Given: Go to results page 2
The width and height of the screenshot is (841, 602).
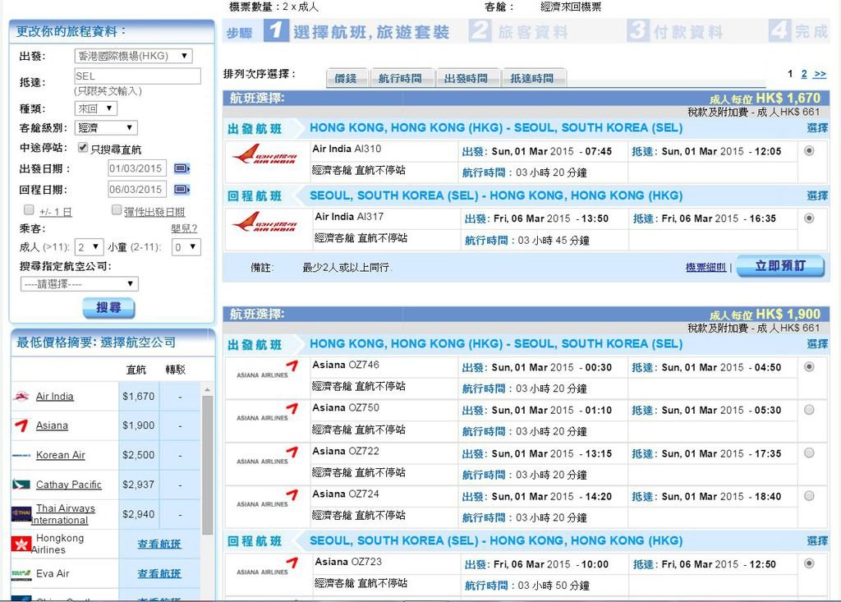Looking at the screenshot, I should click(x=803, y=74).
